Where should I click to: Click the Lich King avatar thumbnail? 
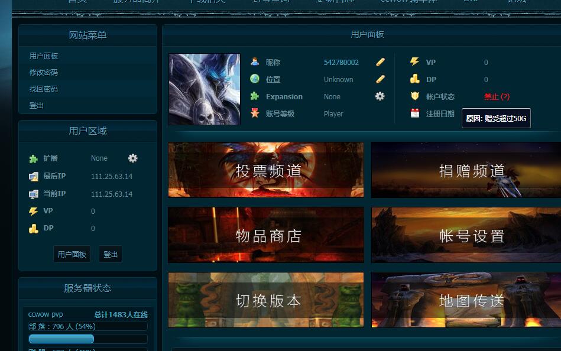tap(204, 89)
